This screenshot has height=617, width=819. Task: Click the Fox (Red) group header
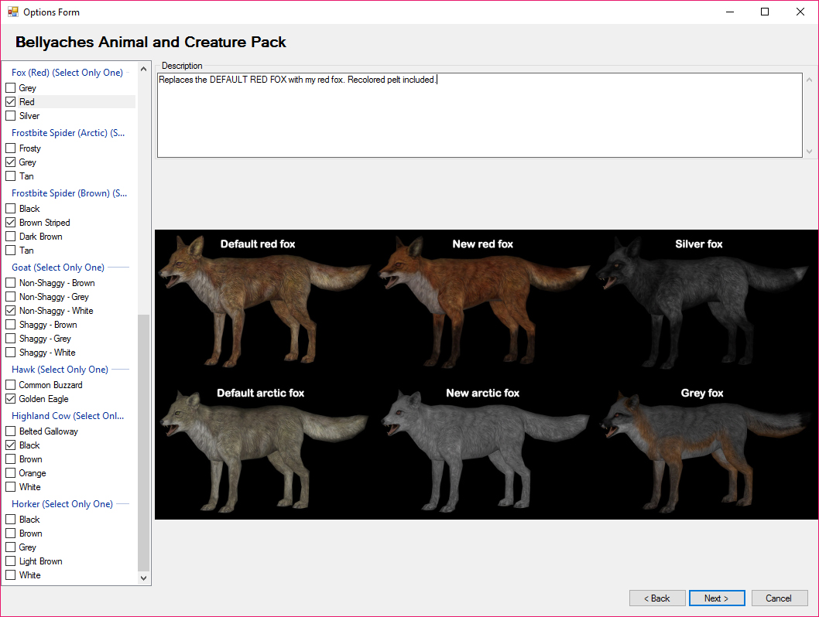pyautogui.click(x=67, y=73)
